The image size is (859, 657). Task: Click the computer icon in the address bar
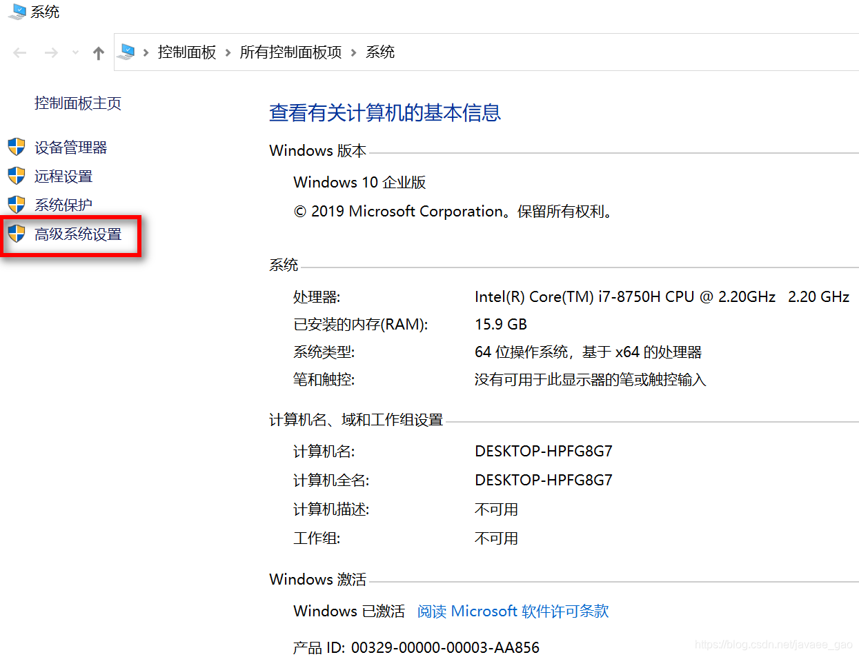tap(126, 52)
